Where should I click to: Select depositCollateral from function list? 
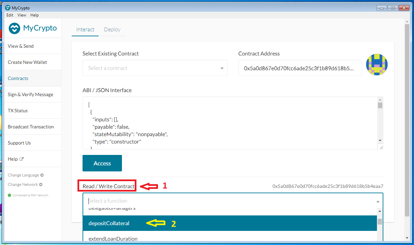pyautogui.click(x=230, y=223)
